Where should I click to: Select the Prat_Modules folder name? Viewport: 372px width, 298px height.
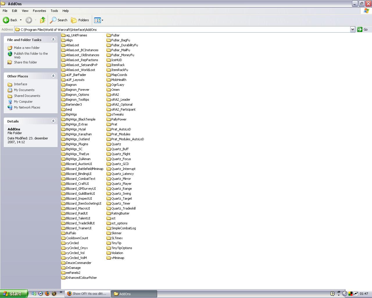pyautogui.click(x=121, y=134)
